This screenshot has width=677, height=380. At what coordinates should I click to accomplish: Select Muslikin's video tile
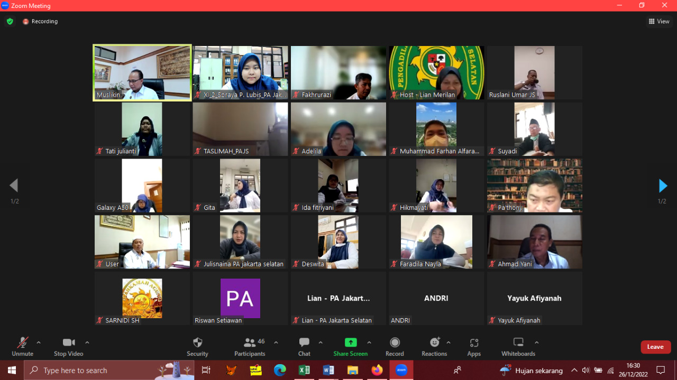pos(142,72)
